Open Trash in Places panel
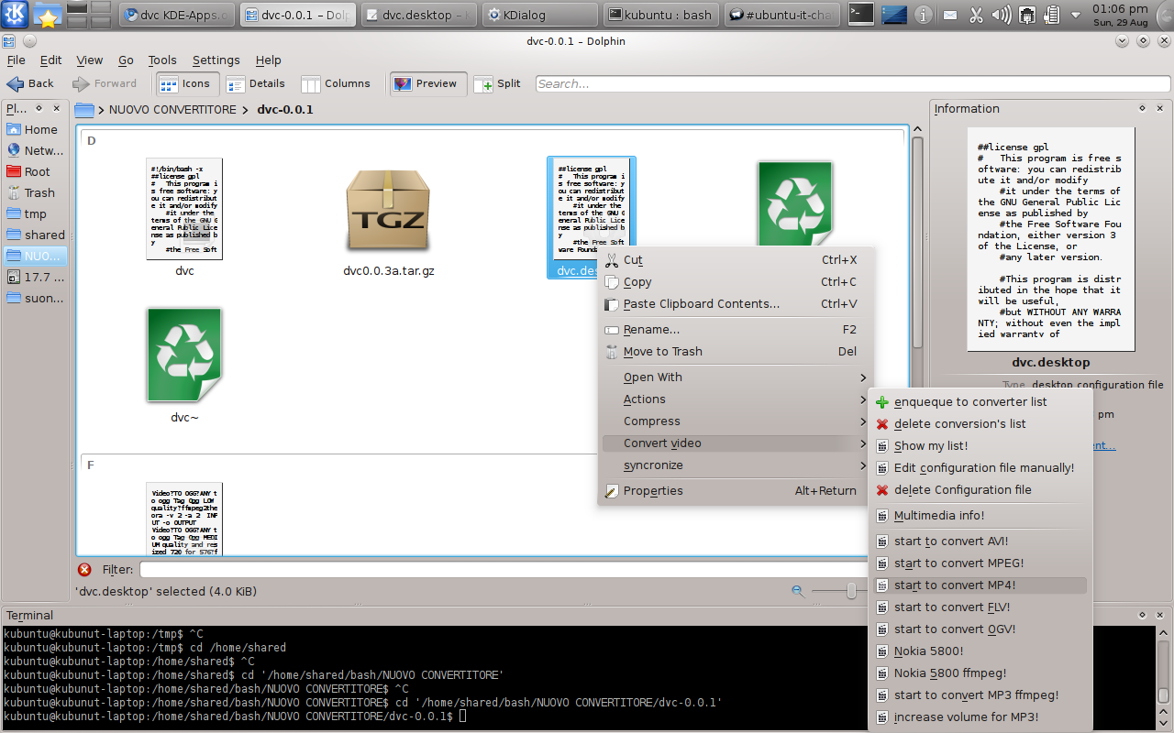1174x733 pixels. click(35, 192)
